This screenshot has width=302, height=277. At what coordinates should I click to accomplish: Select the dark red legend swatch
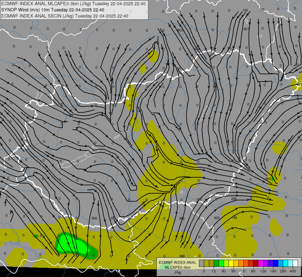(256, 263)
